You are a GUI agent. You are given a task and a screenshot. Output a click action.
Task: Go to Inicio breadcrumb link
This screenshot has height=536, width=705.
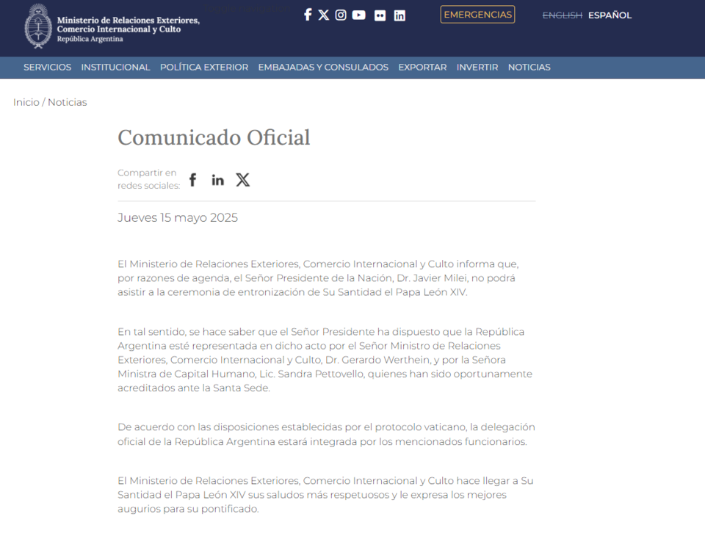tap(26, 103)
